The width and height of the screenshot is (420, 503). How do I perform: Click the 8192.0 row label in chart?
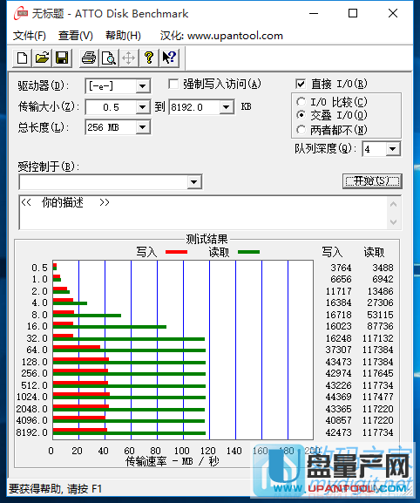pos(31,432)
